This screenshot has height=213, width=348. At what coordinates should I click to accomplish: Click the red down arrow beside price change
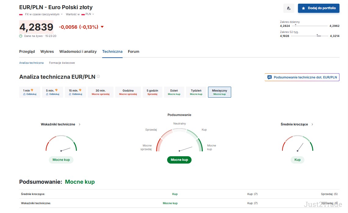[102, 27]
